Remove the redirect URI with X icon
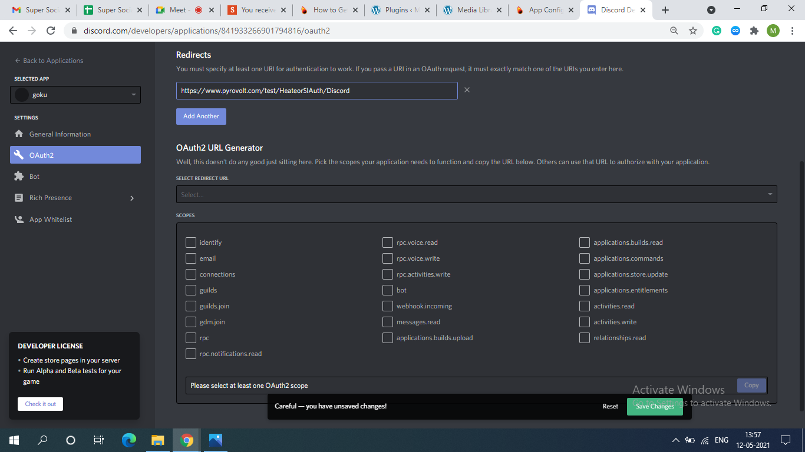This screenshot has width=805, height=452. [x=467, y=90]
